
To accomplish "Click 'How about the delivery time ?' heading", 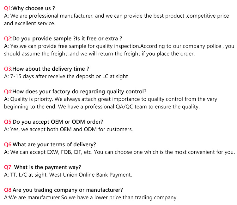I will coord(51,69).
